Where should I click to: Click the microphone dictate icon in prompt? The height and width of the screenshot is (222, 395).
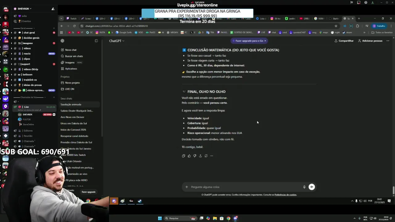pyautogui.click(x=304, y=187)
